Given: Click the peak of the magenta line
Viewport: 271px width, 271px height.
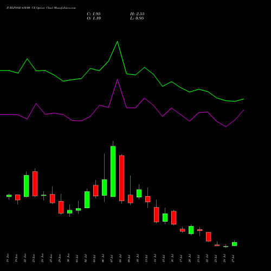Looking at the screenshot, I should [118, 80].
